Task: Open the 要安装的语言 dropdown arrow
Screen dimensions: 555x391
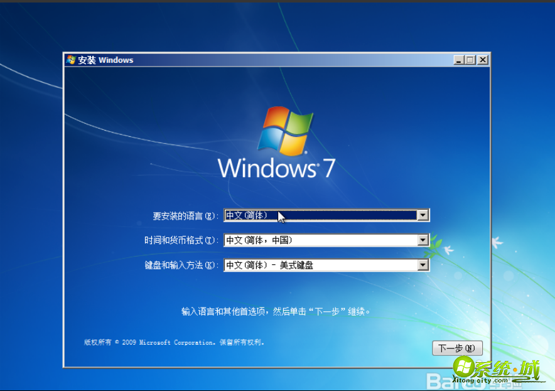Action: point(424,215)
